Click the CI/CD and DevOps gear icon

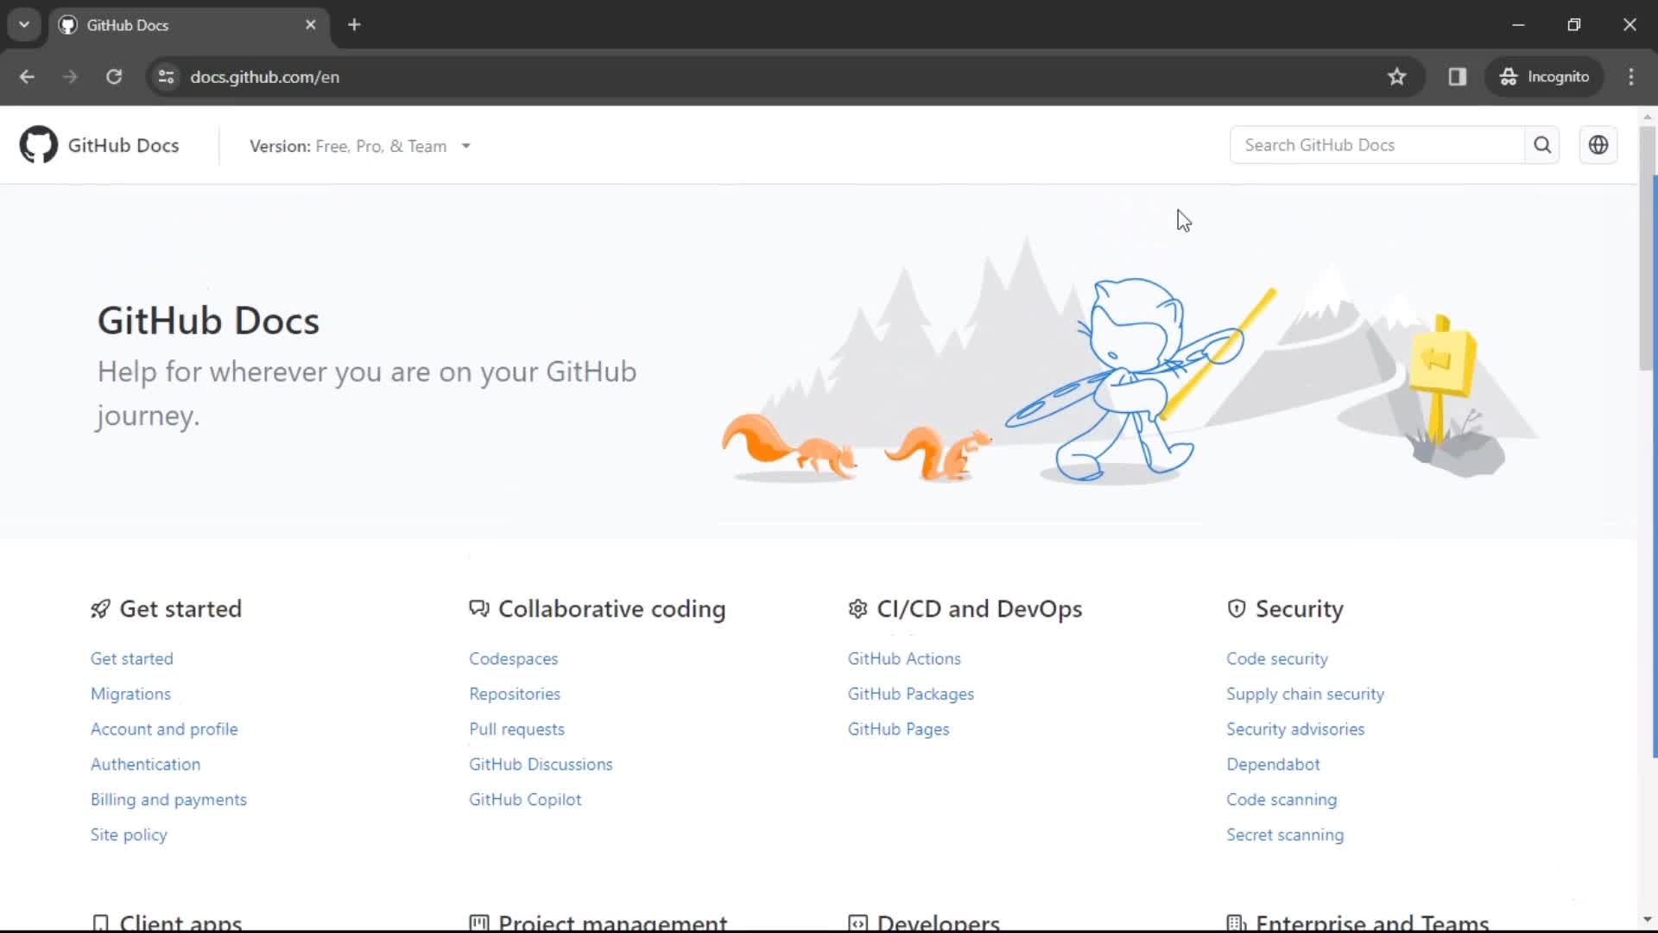(857, 609)
